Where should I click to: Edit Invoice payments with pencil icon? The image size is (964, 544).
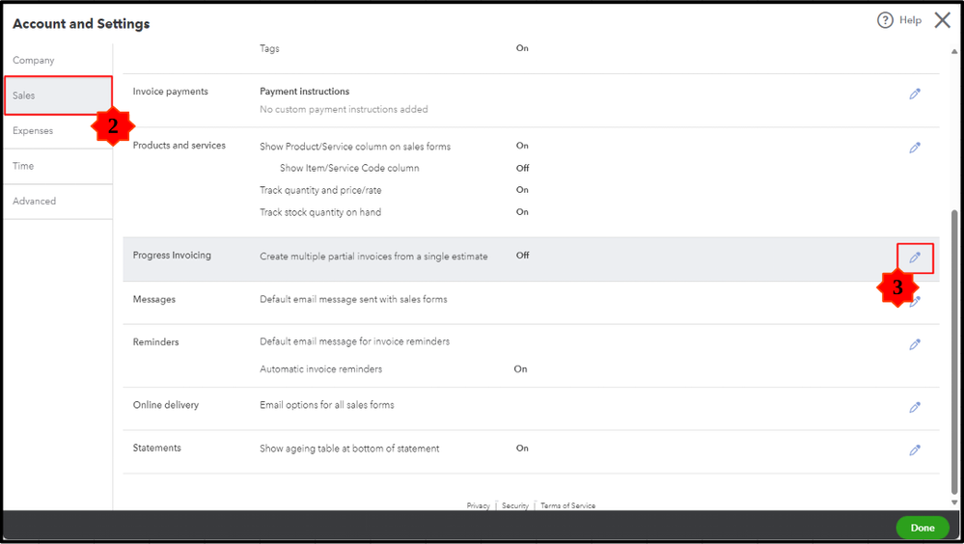[x=915, y=94]
